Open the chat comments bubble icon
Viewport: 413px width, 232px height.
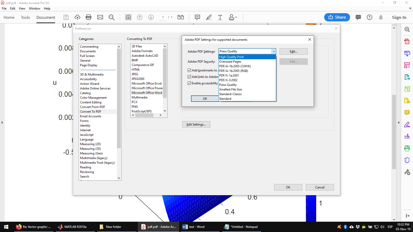tap(358, 17)
